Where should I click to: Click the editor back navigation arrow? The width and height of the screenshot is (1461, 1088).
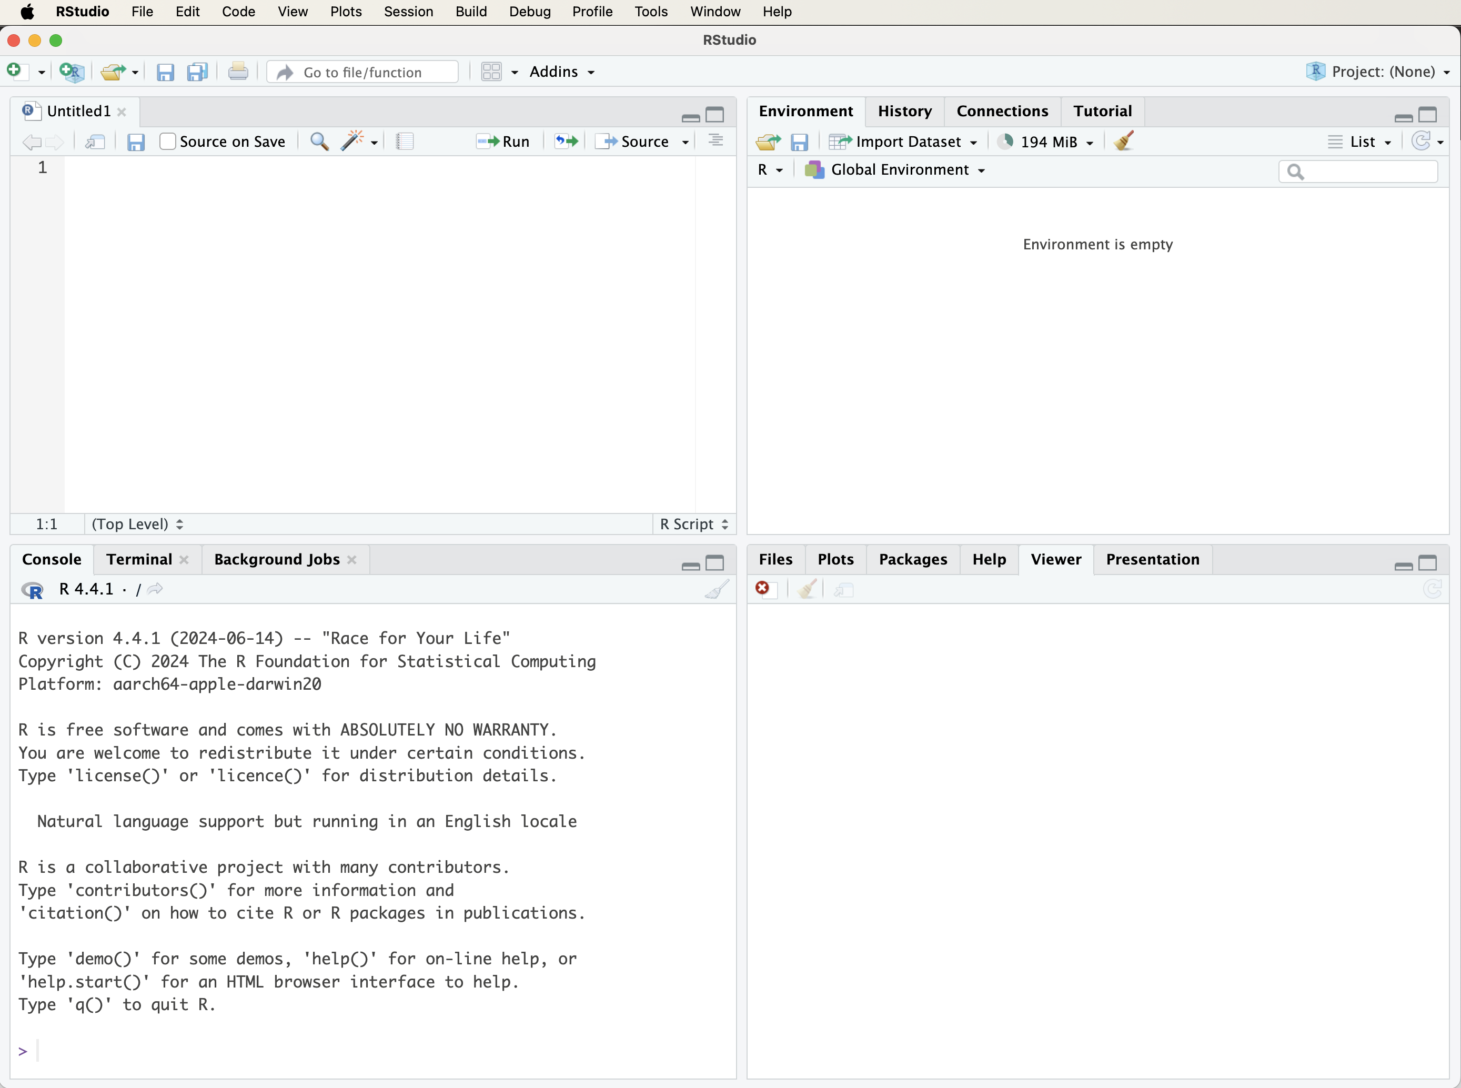point(32,142)
